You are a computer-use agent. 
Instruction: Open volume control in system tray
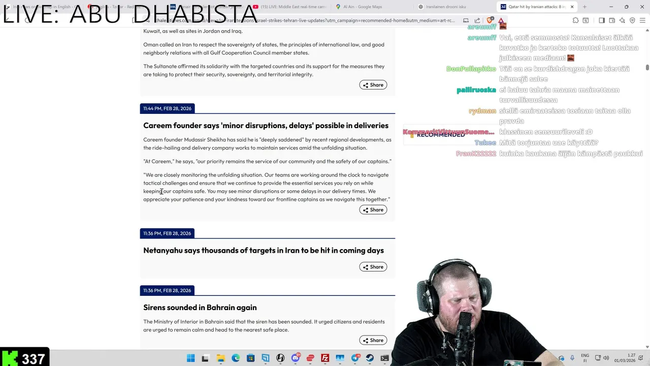[606, 358]
